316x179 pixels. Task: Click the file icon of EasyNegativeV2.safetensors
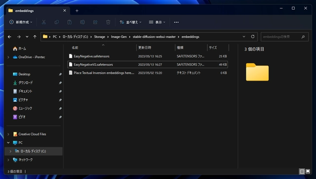(x=71, y=65)
